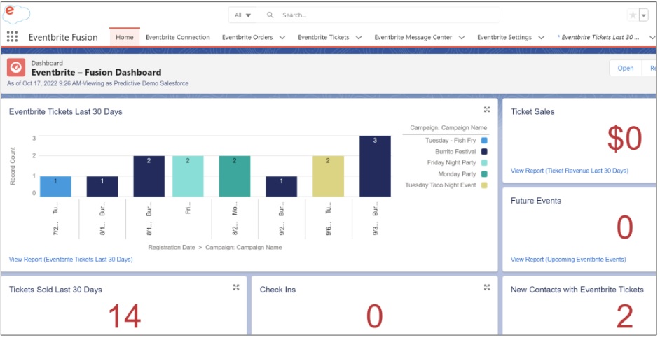Expand the Tickets Sold Last 30 Days widget
660x340 pixels.
click(236, 288)
